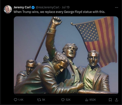Like the post with the heart icon
The height and width of the screenshot is (105, 122).
coord(63,100)
